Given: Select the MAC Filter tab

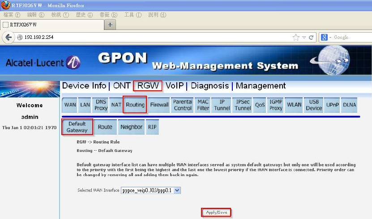Looking at the screenshot, I should pyautogui.click(x=203, y=105).
